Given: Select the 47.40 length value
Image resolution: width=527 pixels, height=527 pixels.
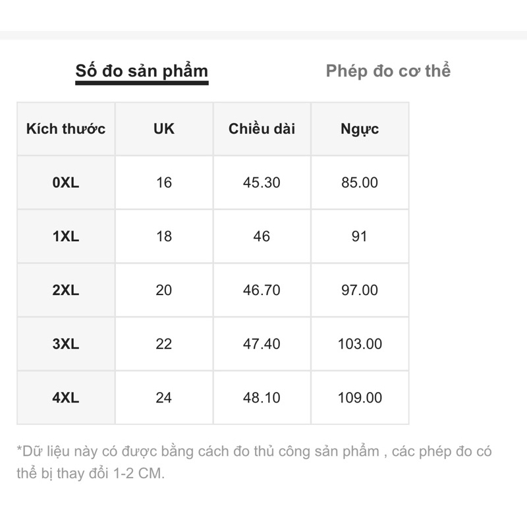Looking at the screenshot, I should point(262,344).
